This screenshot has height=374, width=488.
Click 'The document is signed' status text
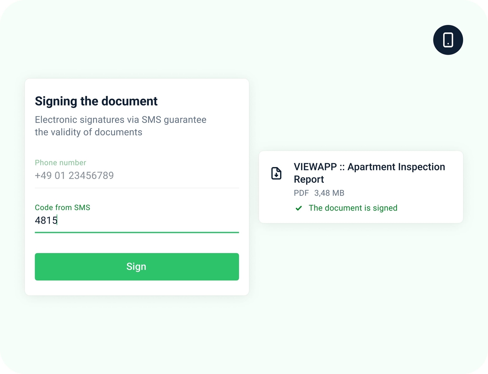point(353,208)
